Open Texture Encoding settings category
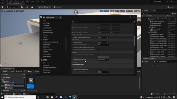 [48, 49]
